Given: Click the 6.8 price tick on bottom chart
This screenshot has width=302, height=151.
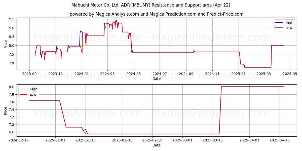Looking at the screenshot, I should click(x=12, y=132).
